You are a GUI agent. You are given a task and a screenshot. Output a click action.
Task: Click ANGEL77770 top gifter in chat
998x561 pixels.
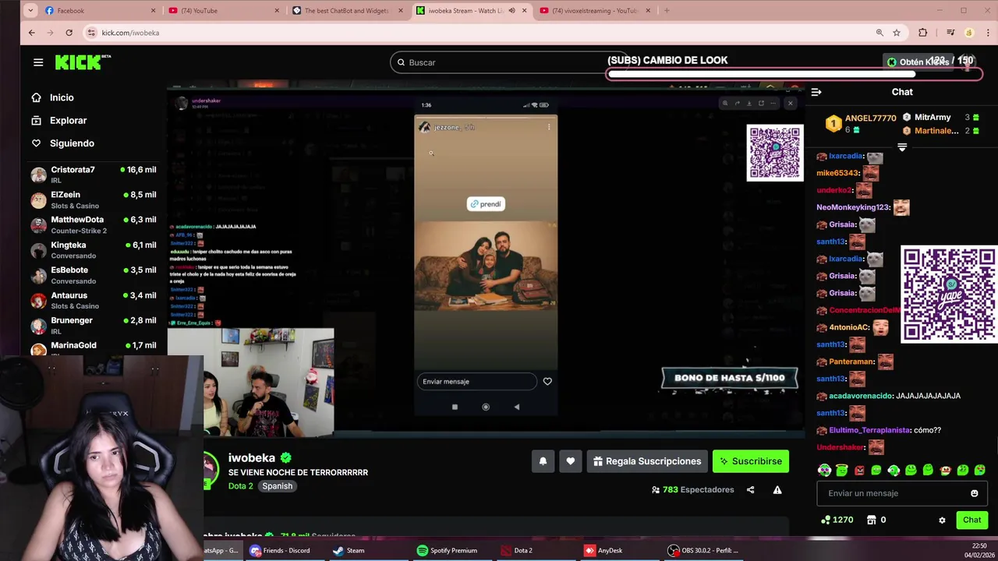tap(870, 118)
